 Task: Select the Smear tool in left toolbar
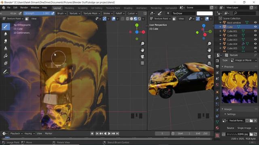[6, 41]
